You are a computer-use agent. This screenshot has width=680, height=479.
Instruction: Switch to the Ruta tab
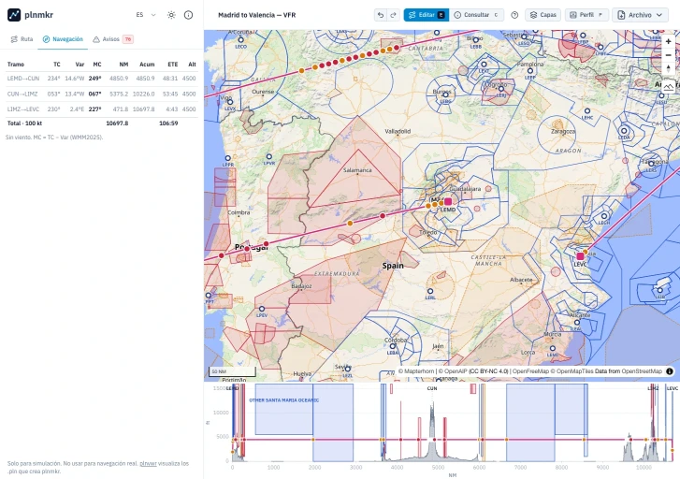point(22,39)
